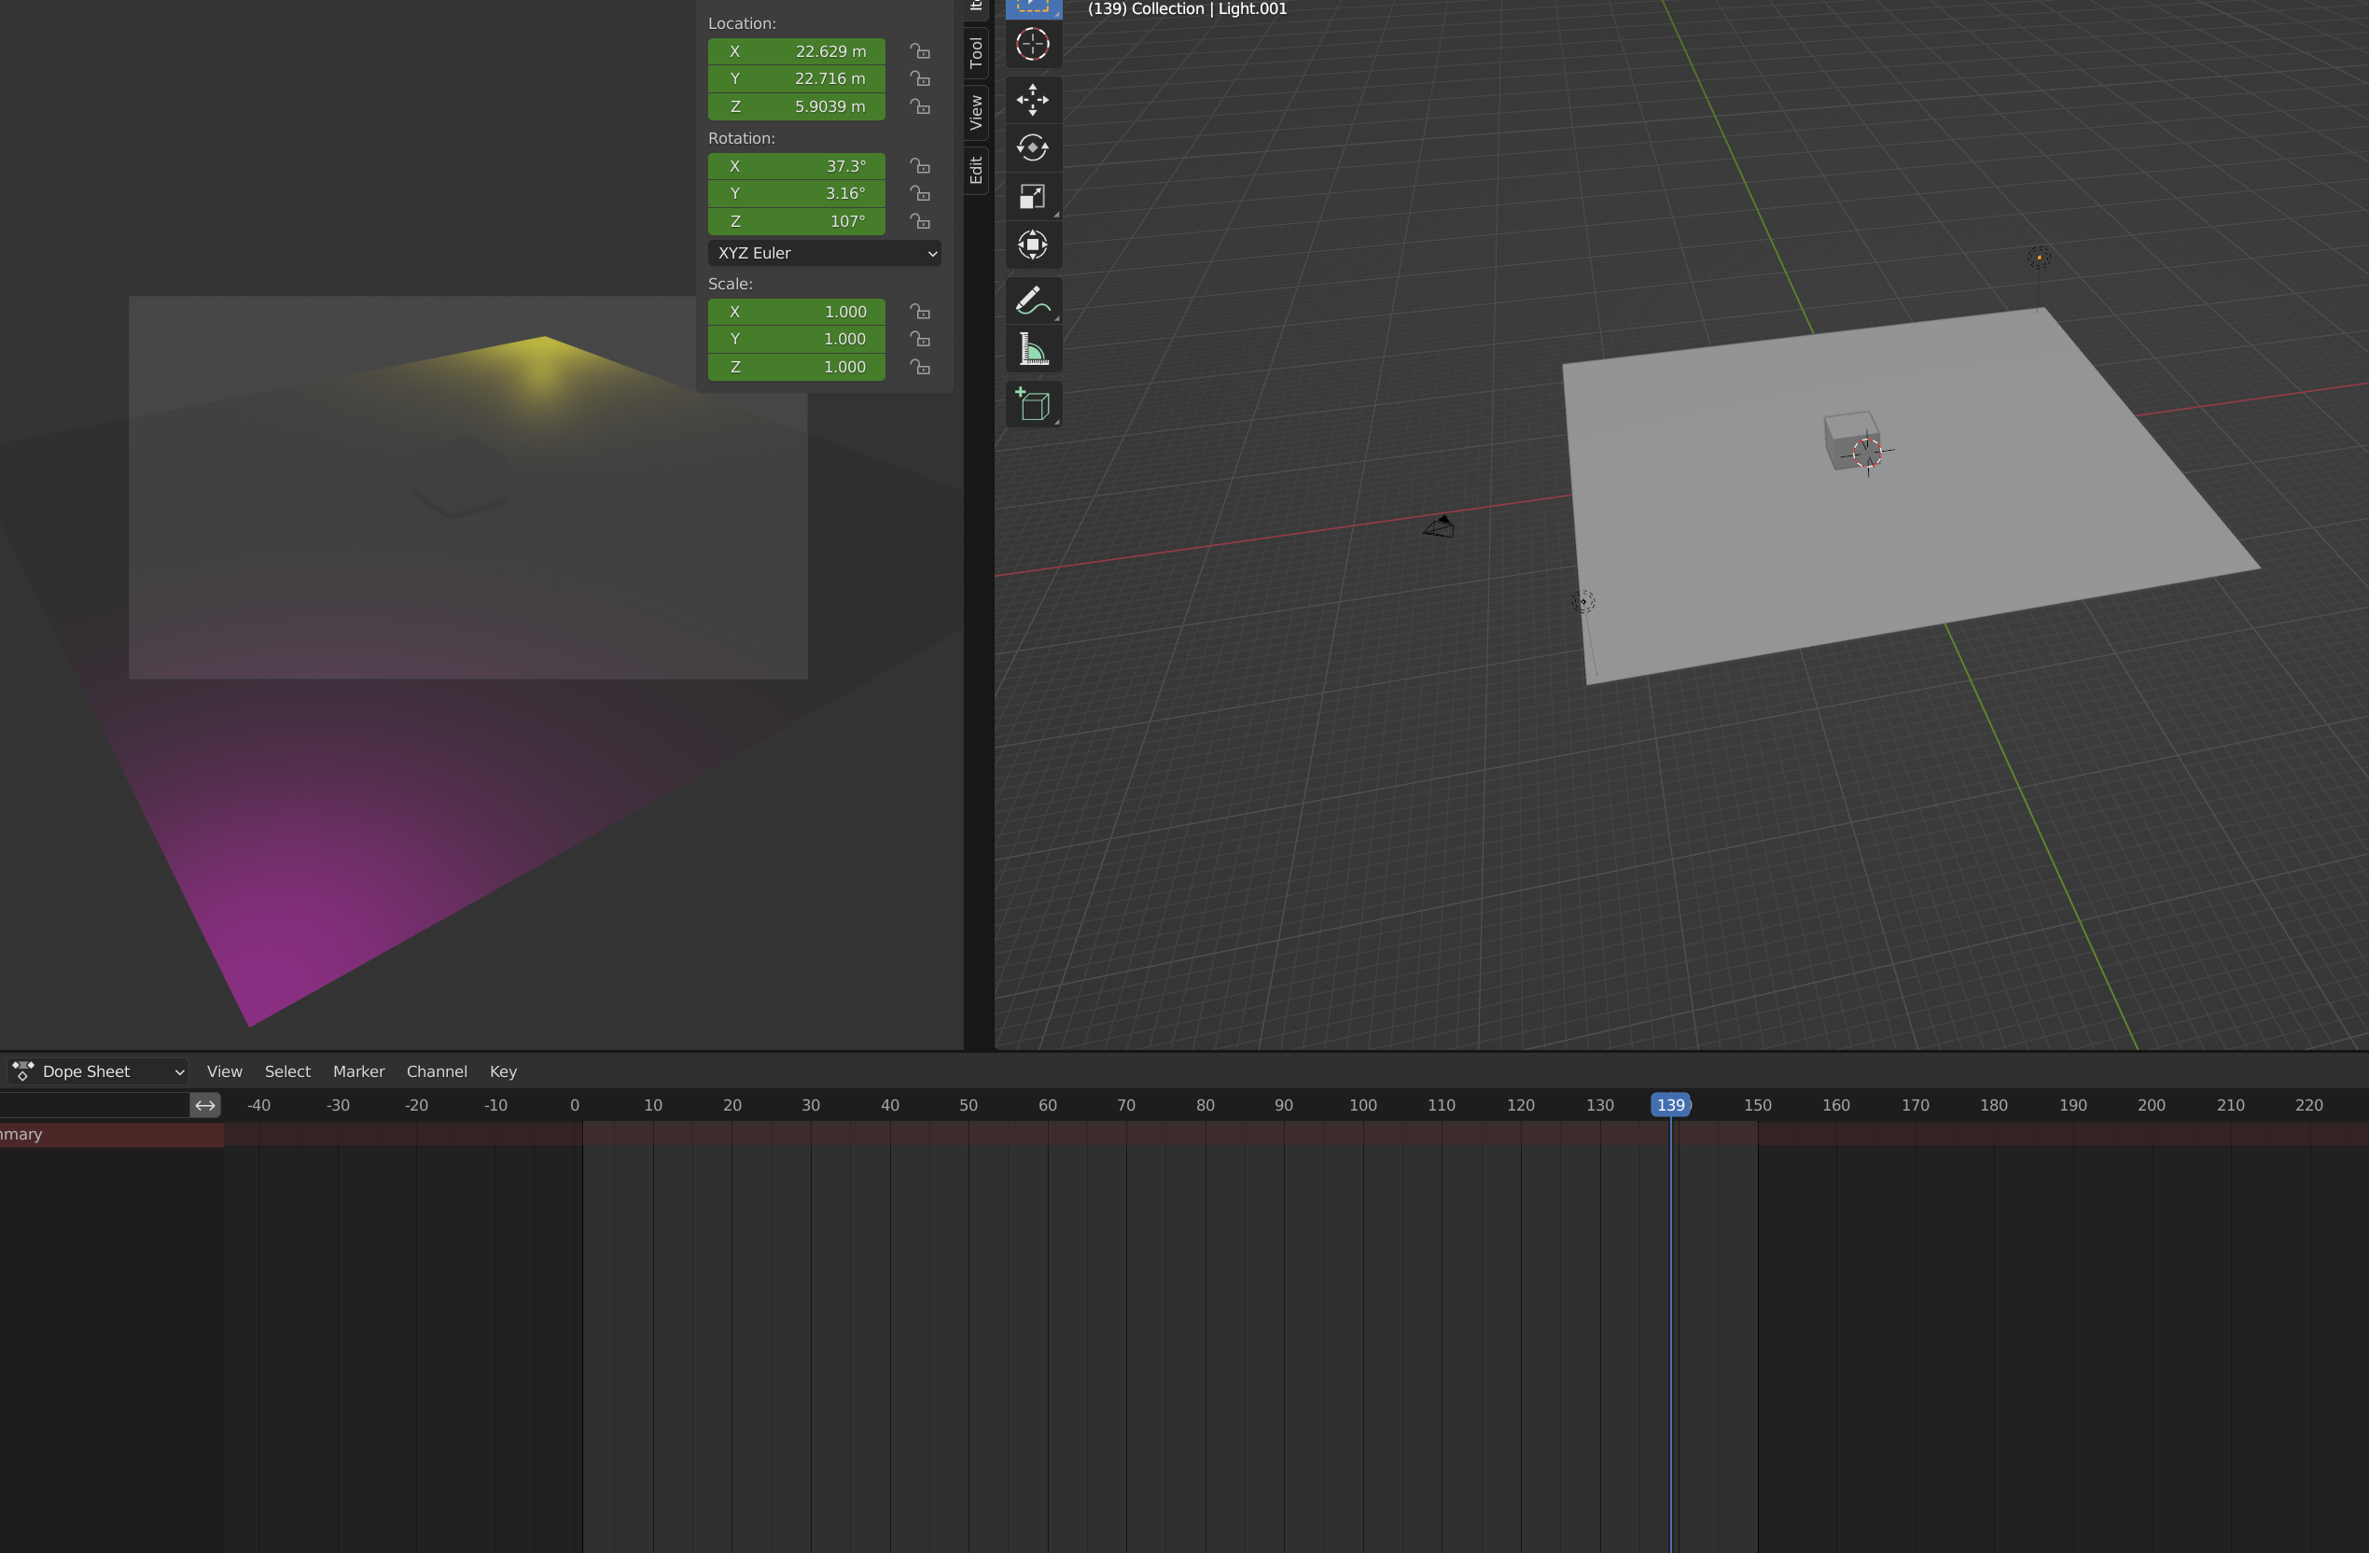Screen dimensions: 2369x1553
Task: Select the Transform tool
Action: click(1032, 245)
